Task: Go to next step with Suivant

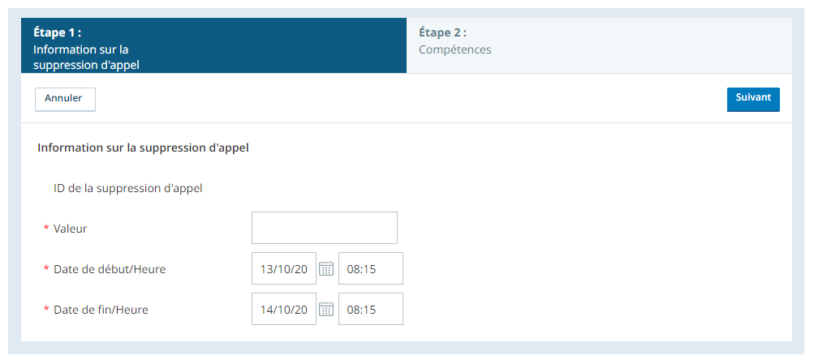Action: (753, 99)
